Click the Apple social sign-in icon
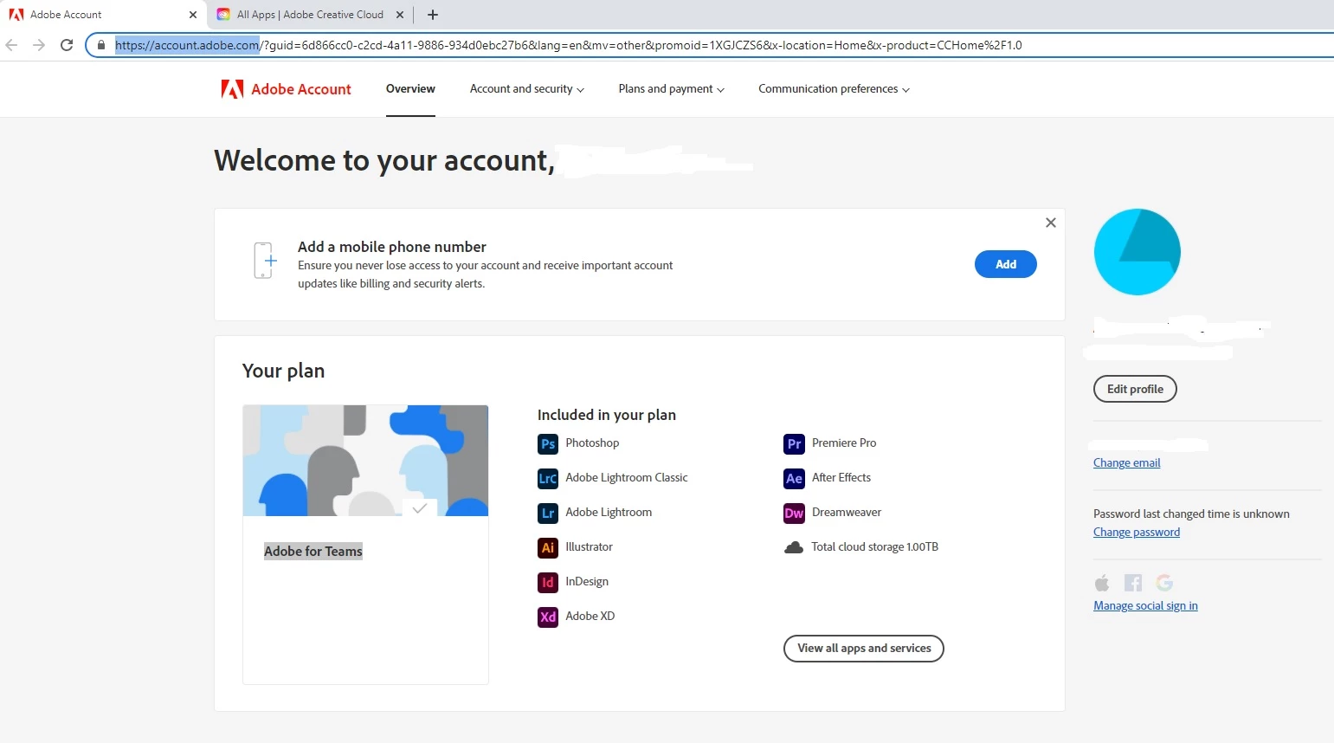Viewport: 1334px width, 743px height. (1102, 583)
